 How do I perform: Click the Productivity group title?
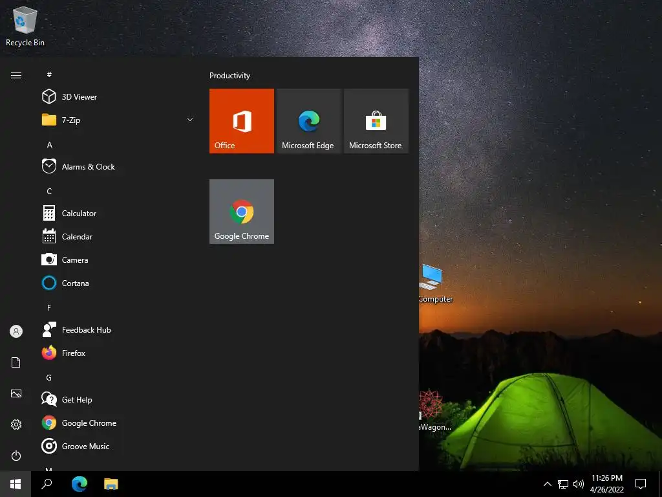[230, 76]
